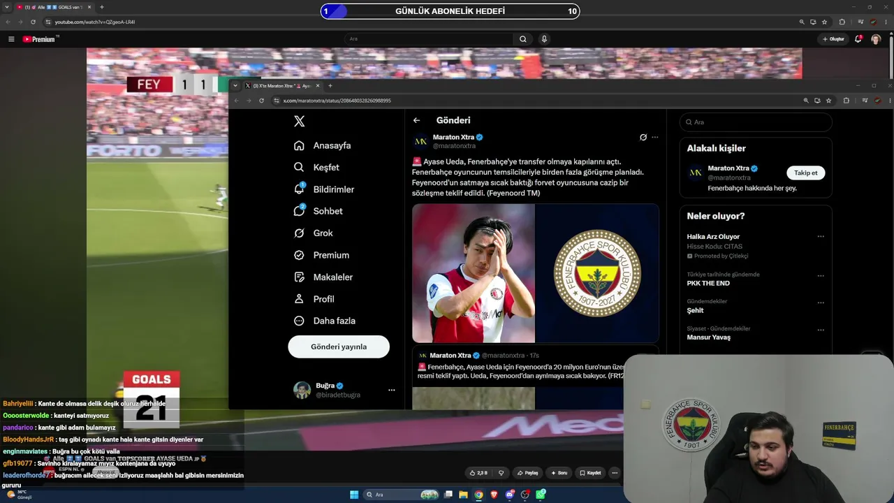The width and height of the screenshot is (894, 503).
Task: Open Grok from the X sidebar
Action: pos(314,233)
